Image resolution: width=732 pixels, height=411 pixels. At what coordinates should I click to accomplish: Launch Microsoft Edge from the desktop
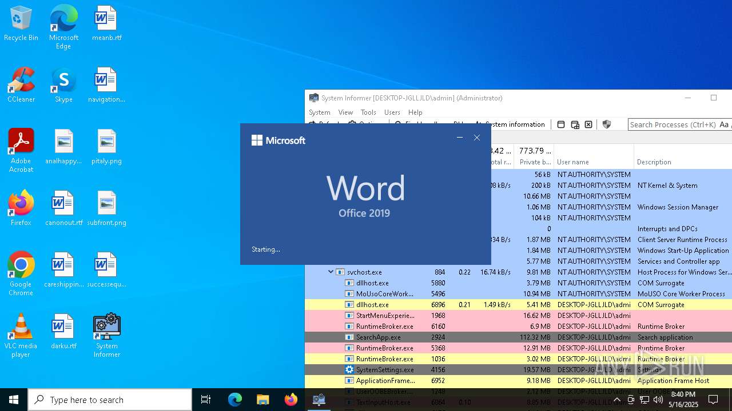pyautogui.click(x=63, y=27)
